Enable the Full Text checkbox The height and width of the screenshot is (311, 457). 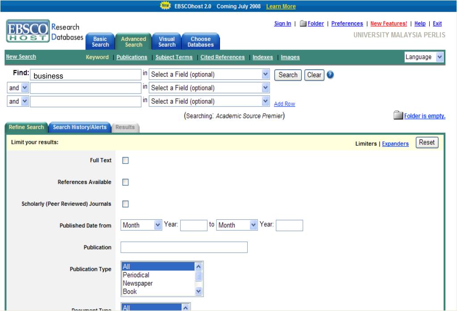point(125,160)
